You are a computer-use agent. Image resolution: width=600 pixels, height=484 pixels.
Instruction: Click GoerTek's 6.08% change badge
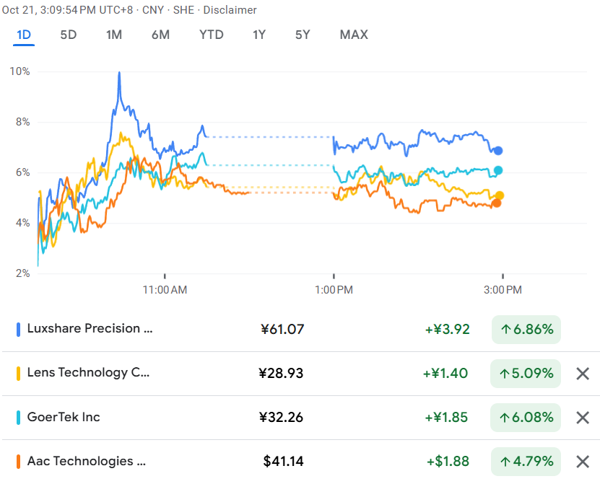click(526, 418)
